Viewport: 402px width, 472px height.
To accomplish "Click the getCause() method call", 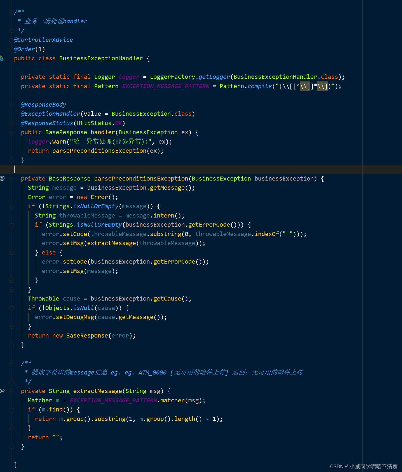I will tap(171, 298).
